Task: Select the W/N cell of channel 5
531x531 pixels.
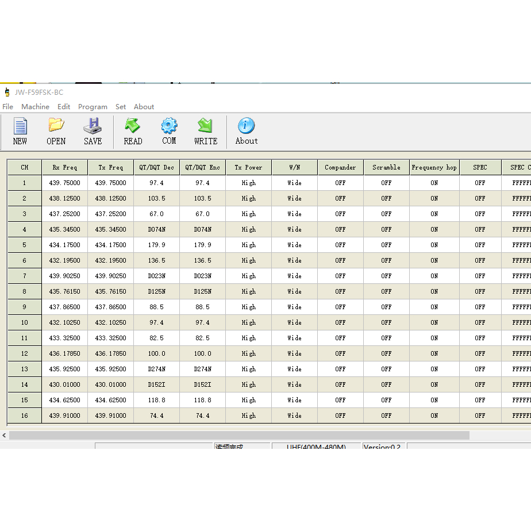Action: click(294, 245)
